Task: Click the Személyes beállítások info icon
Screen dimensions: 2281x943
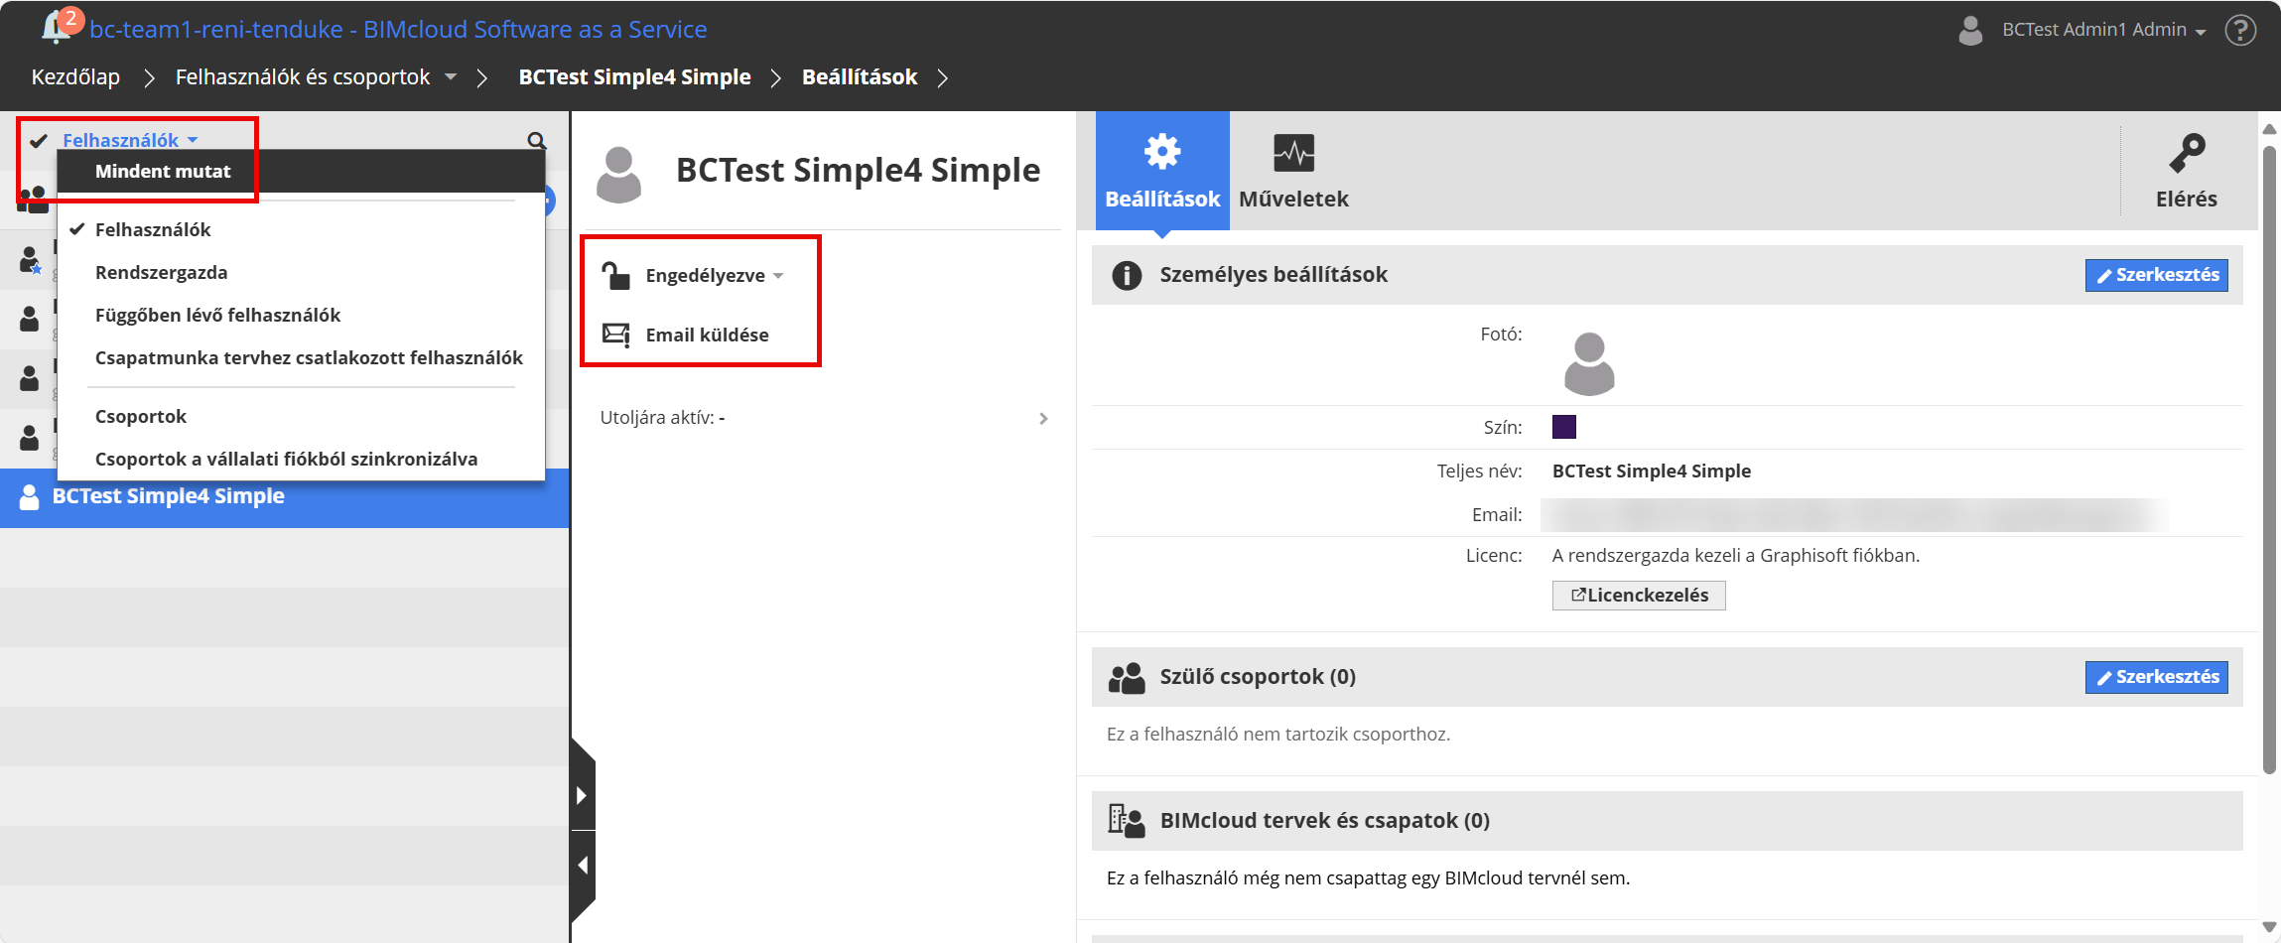Action: point(1127,275)
